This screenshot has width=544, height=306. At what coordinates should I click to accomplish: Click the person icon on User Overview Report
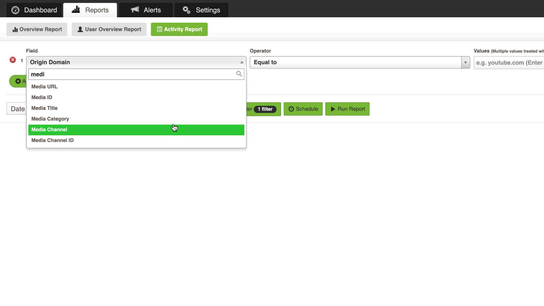[80, 29]
